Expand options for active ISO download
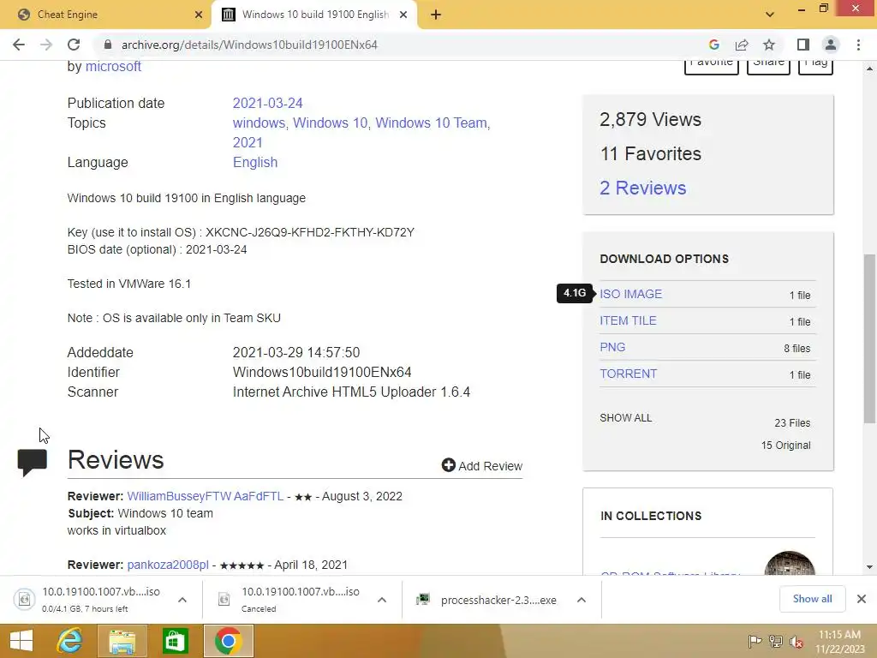This screenshot has width=877, height=658. 182,600
